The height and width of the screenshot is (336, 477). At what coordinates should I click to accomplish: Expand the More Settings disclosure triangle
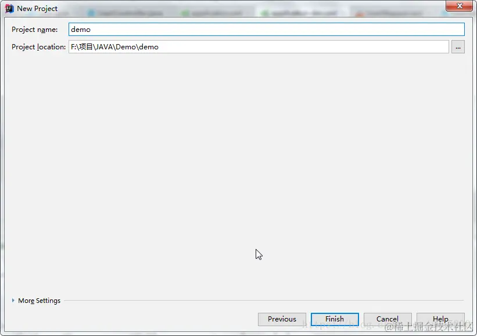(13, 301)
